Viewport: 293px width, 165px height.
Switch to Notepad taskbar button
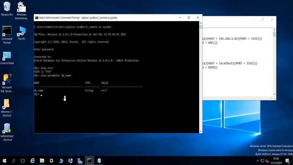[x=99, y=161]
